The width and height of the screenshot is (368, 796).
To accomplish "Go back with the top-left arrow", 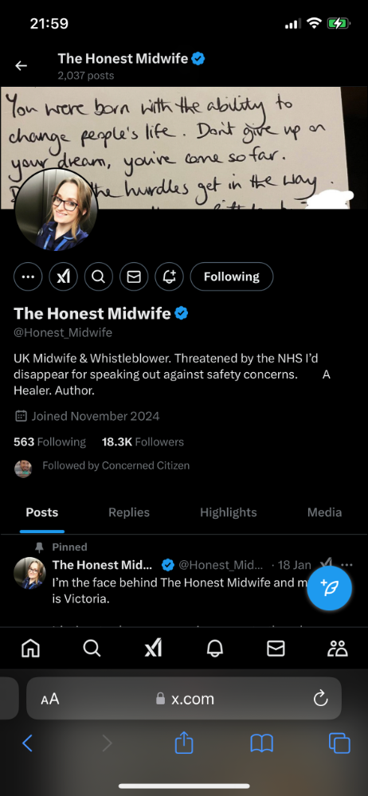I will point(21,65).
